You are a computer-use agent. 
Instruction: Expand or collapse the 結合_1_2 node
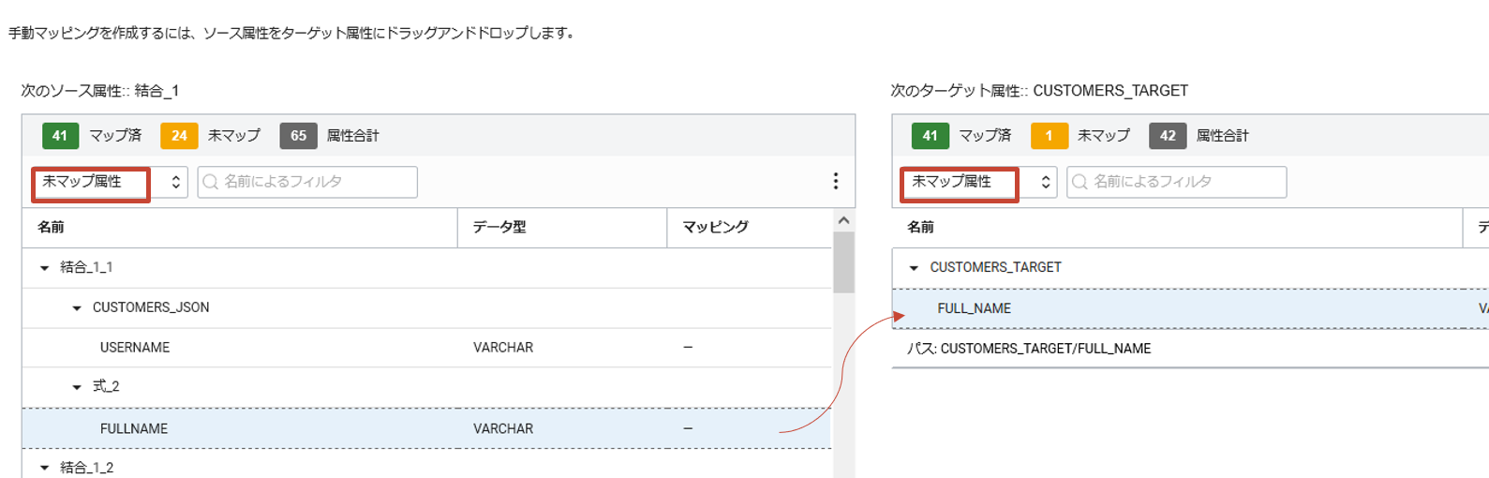[44, 468]
